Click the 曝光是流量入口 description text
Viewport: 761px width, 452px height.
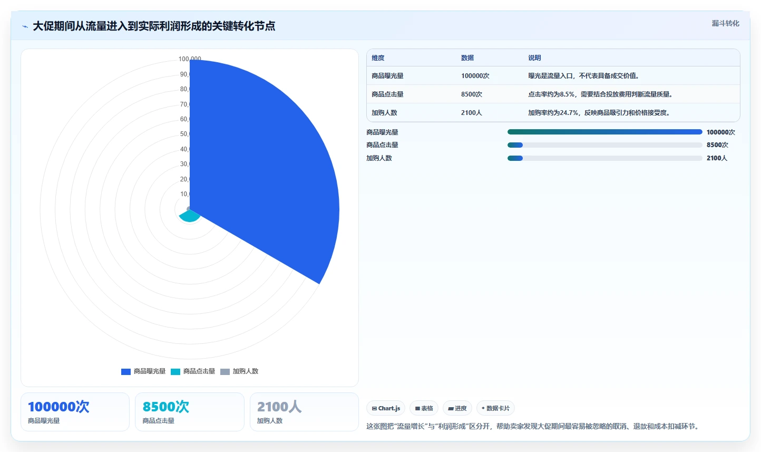[x=584, y=76]
